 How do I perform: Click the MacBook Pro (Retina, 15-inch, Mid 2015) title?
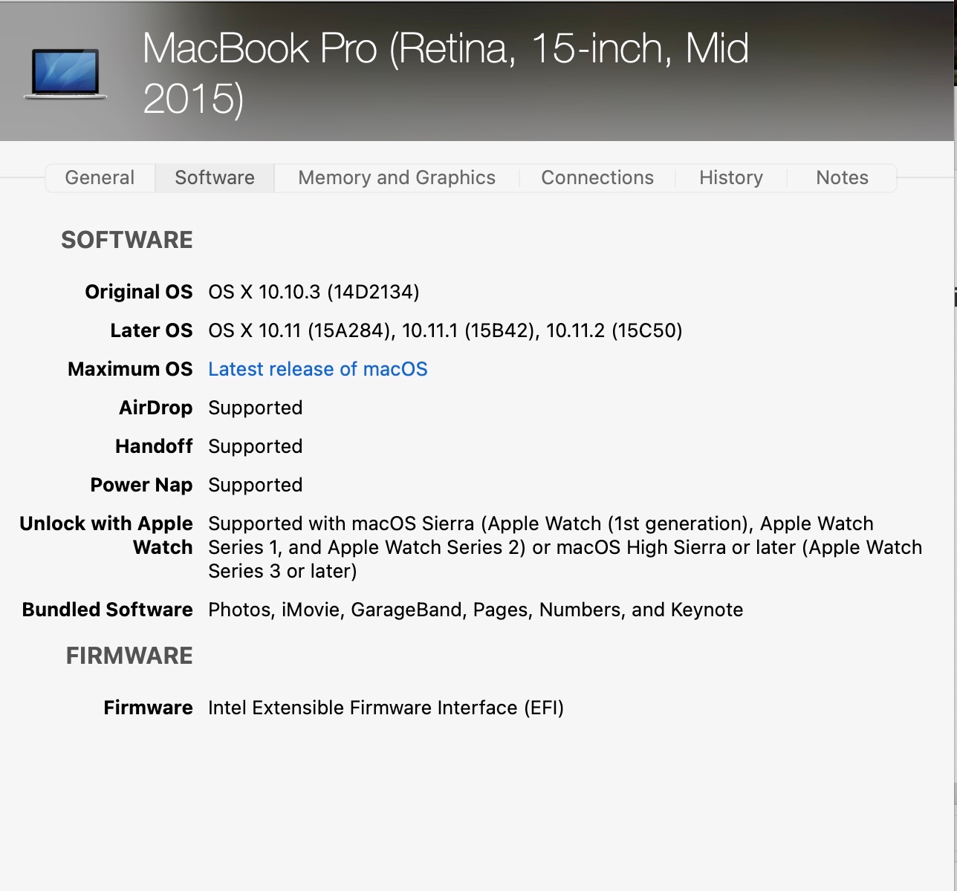point(446,73)
